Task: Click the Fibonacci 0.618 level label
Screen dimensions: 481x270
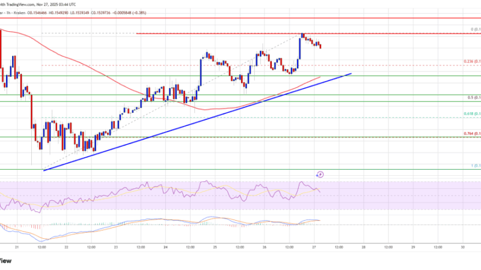Action: coord(472,114)
